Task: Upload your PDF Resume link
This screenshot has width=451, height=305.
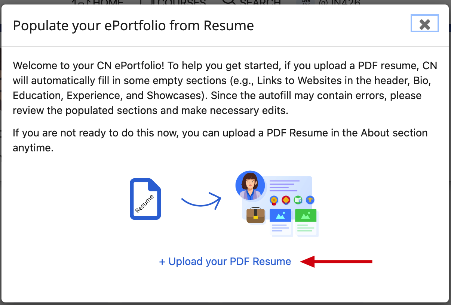Action: pos(225,262)
